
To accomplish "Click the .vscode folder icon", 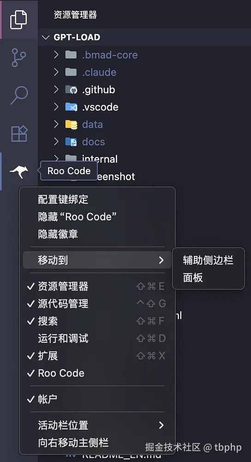I will 71,107.
